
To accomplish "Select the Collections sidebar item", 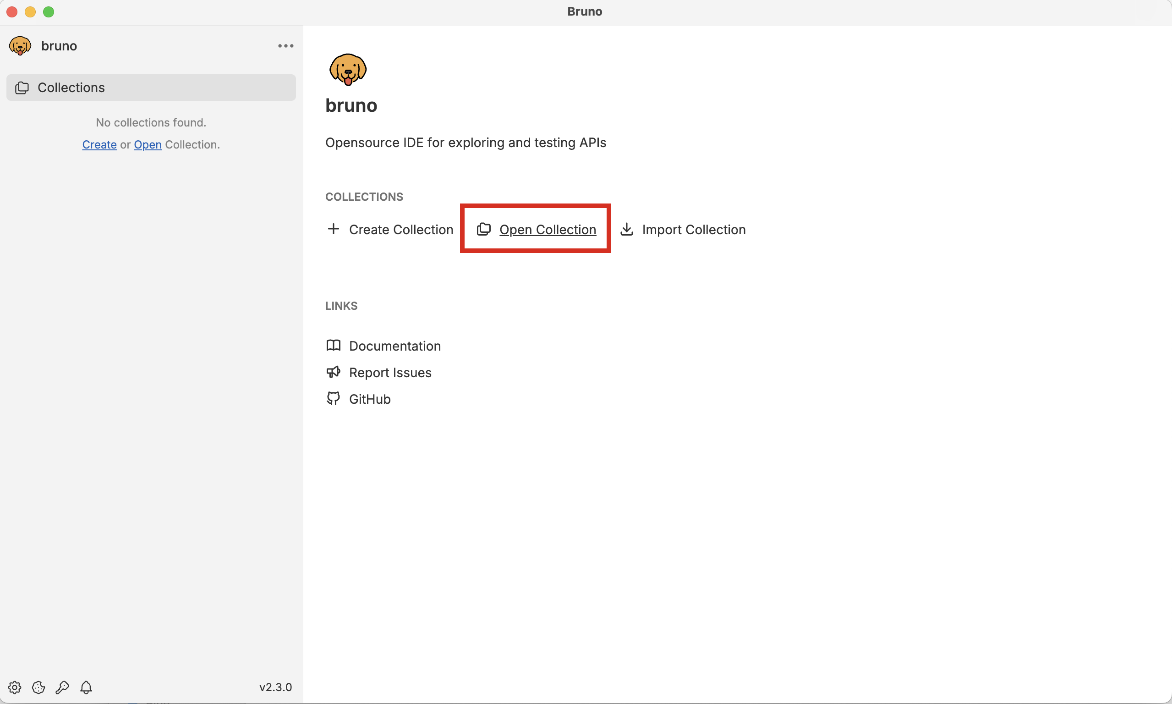I will [x=151, y=87].
